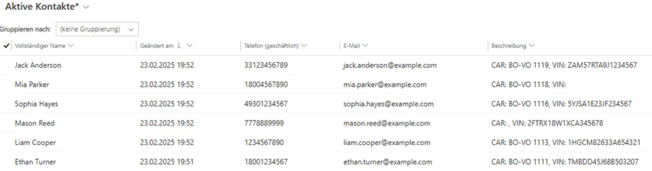Select description with VIN ZAM57RTA9J1234567
The width and height of the screenshot is (652, 171).
coord(564,65)
